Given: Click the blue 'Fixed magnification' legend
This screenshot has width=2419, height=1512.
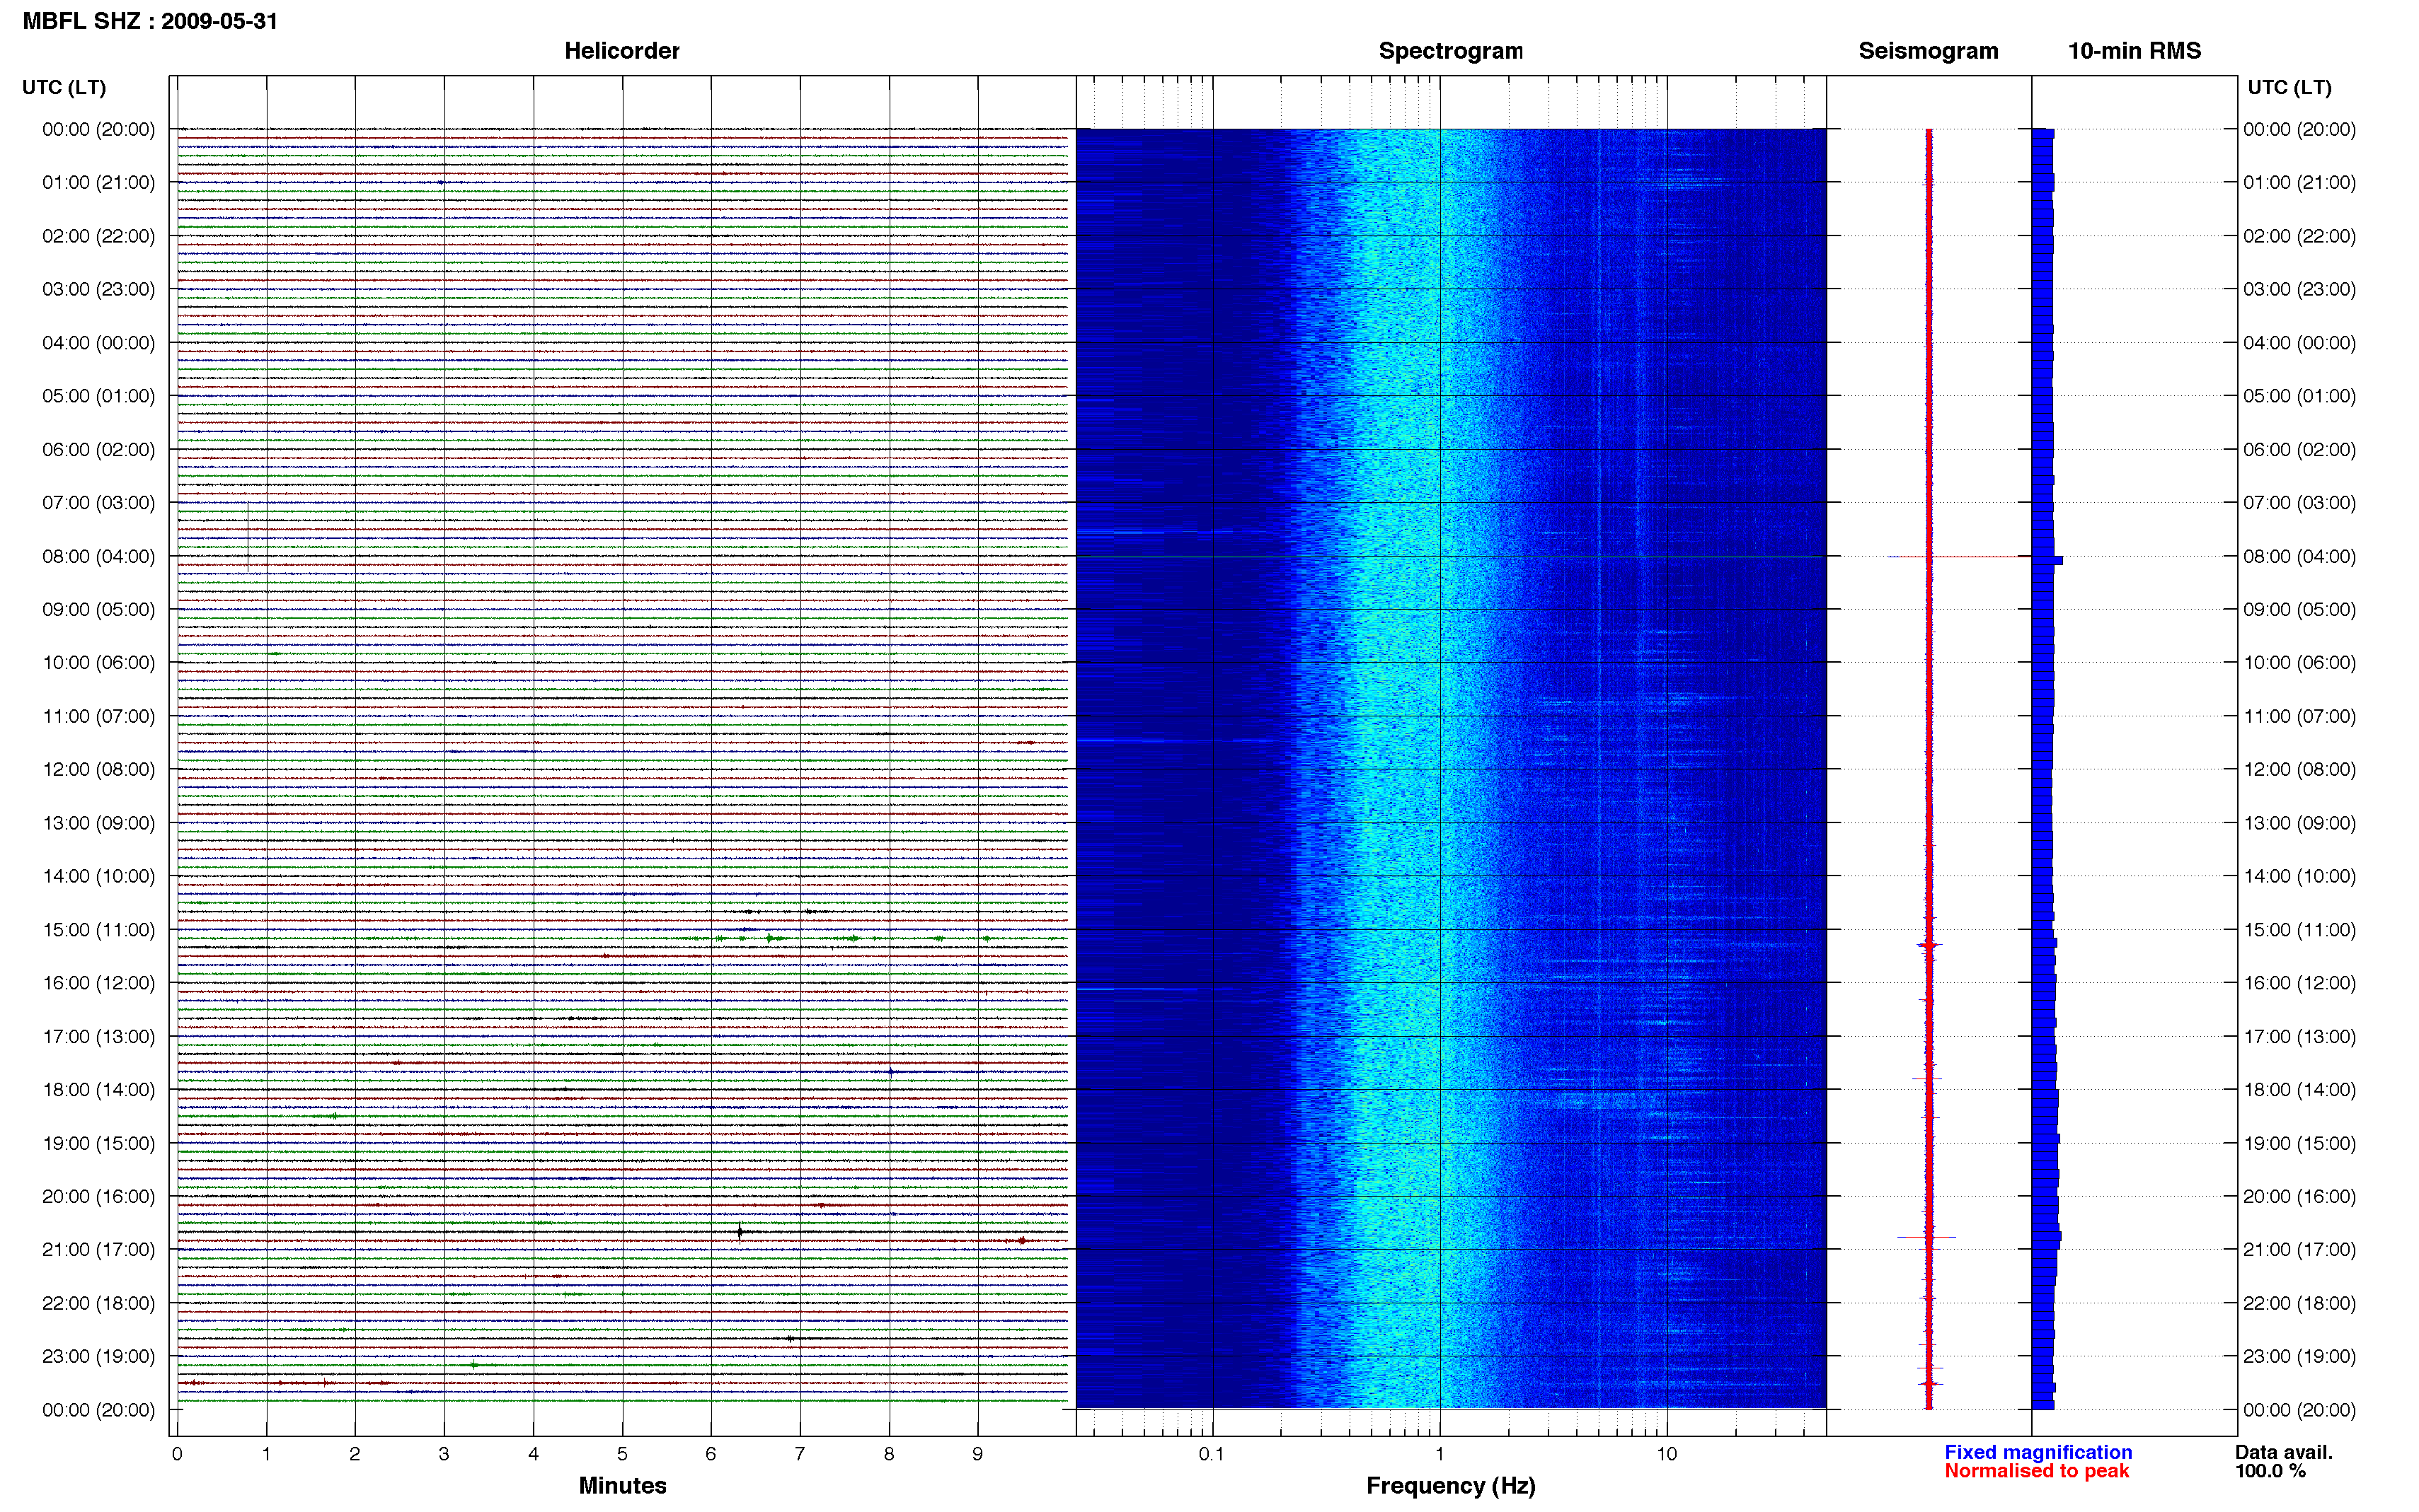Looking at the screenshot, I should [x=2038, y=1452].
